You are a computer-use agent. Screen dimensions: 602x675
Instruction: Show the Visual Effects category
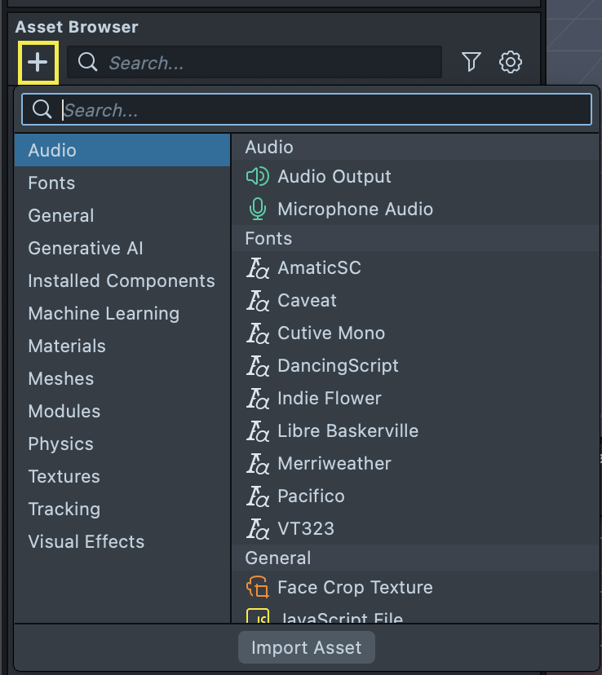(x=86, y=542)
